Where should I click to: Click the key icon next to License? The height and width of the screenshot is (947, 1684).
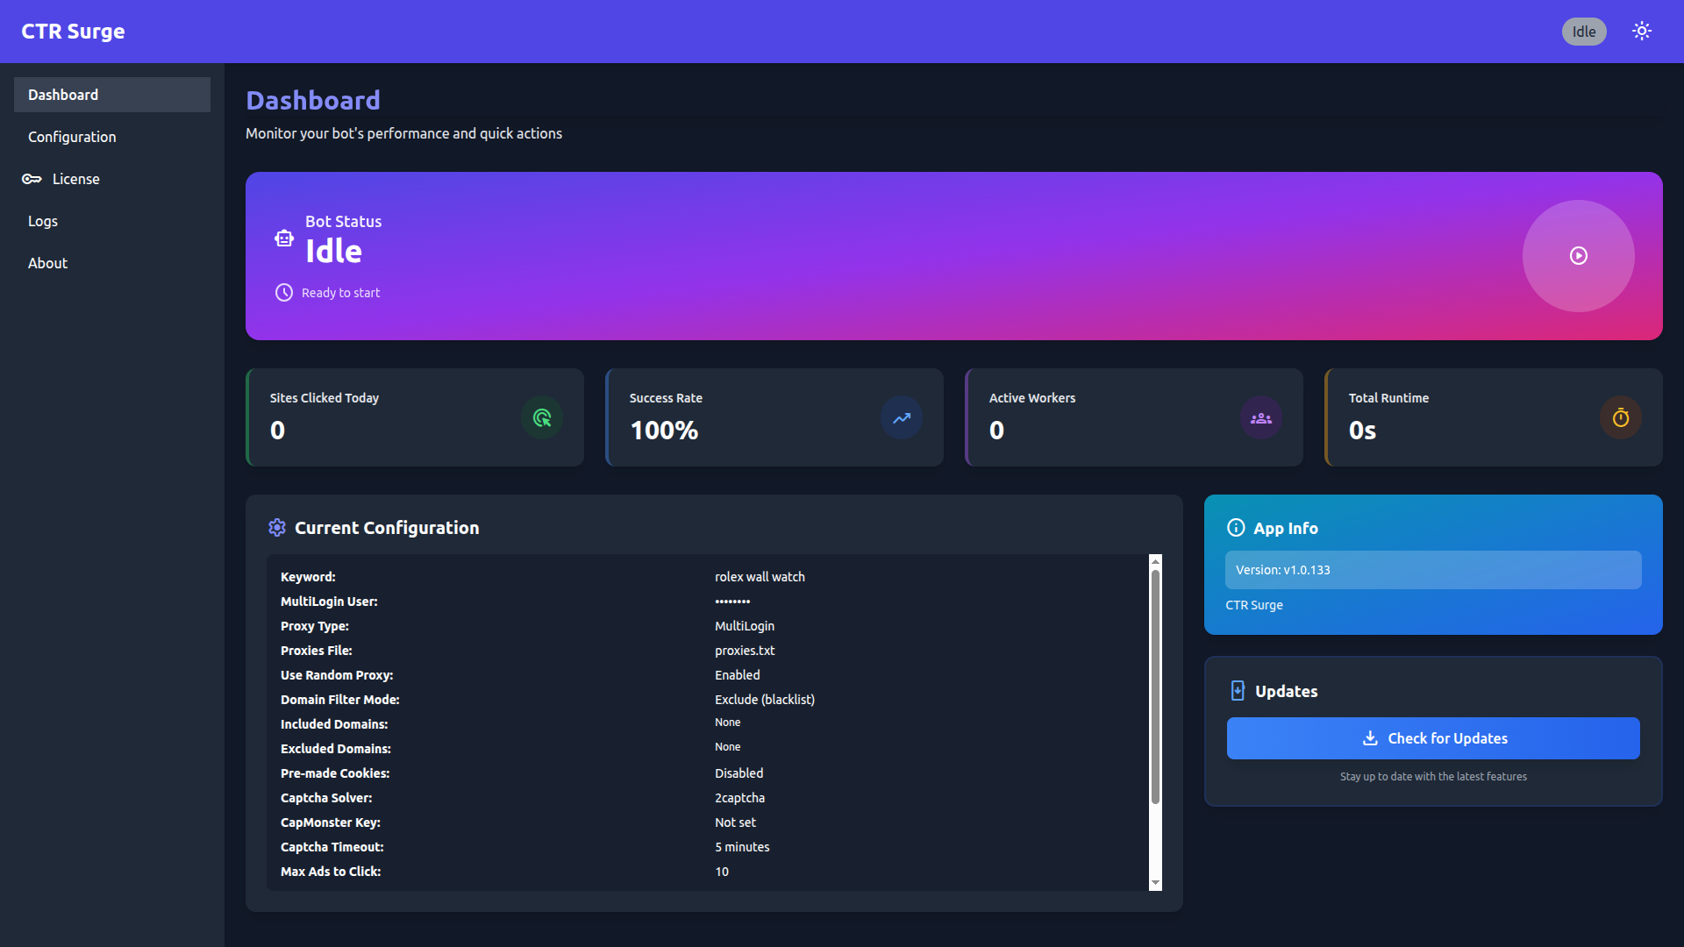click(32, 179)
